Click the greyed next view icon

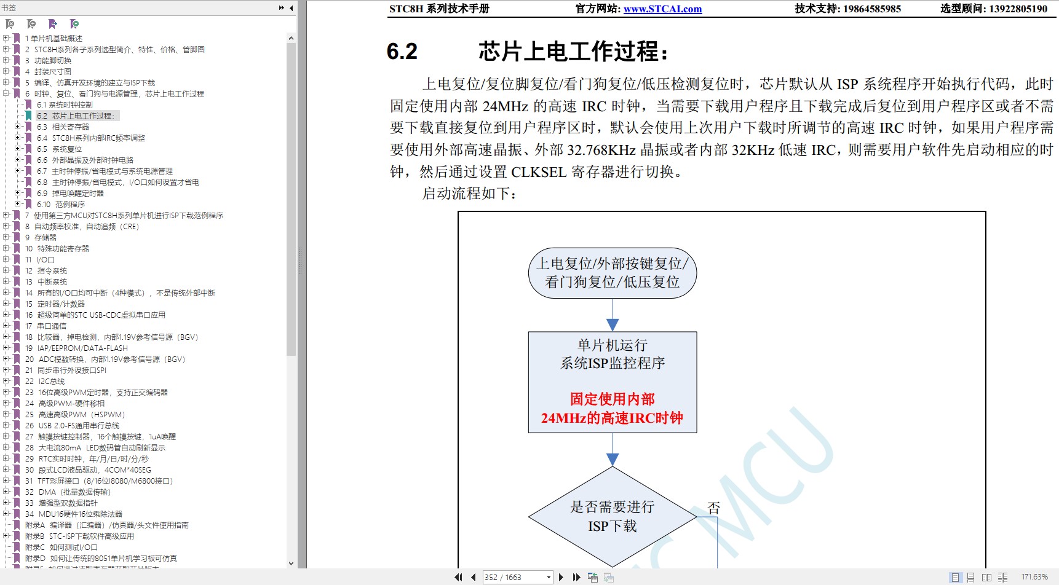coord(609,577)
